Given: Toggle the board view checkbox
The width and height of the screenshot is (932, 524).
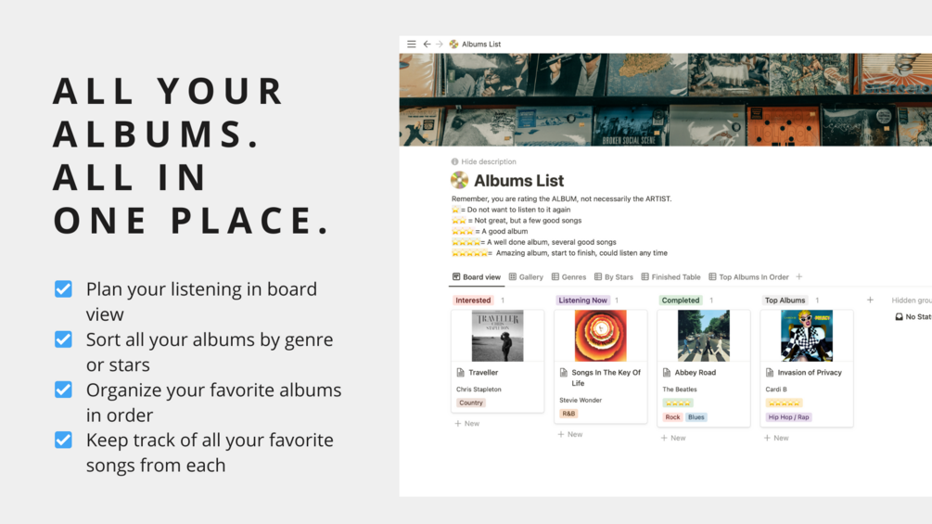Looking at the screenshot, I should pyautogui.click(x=64, y=289).
